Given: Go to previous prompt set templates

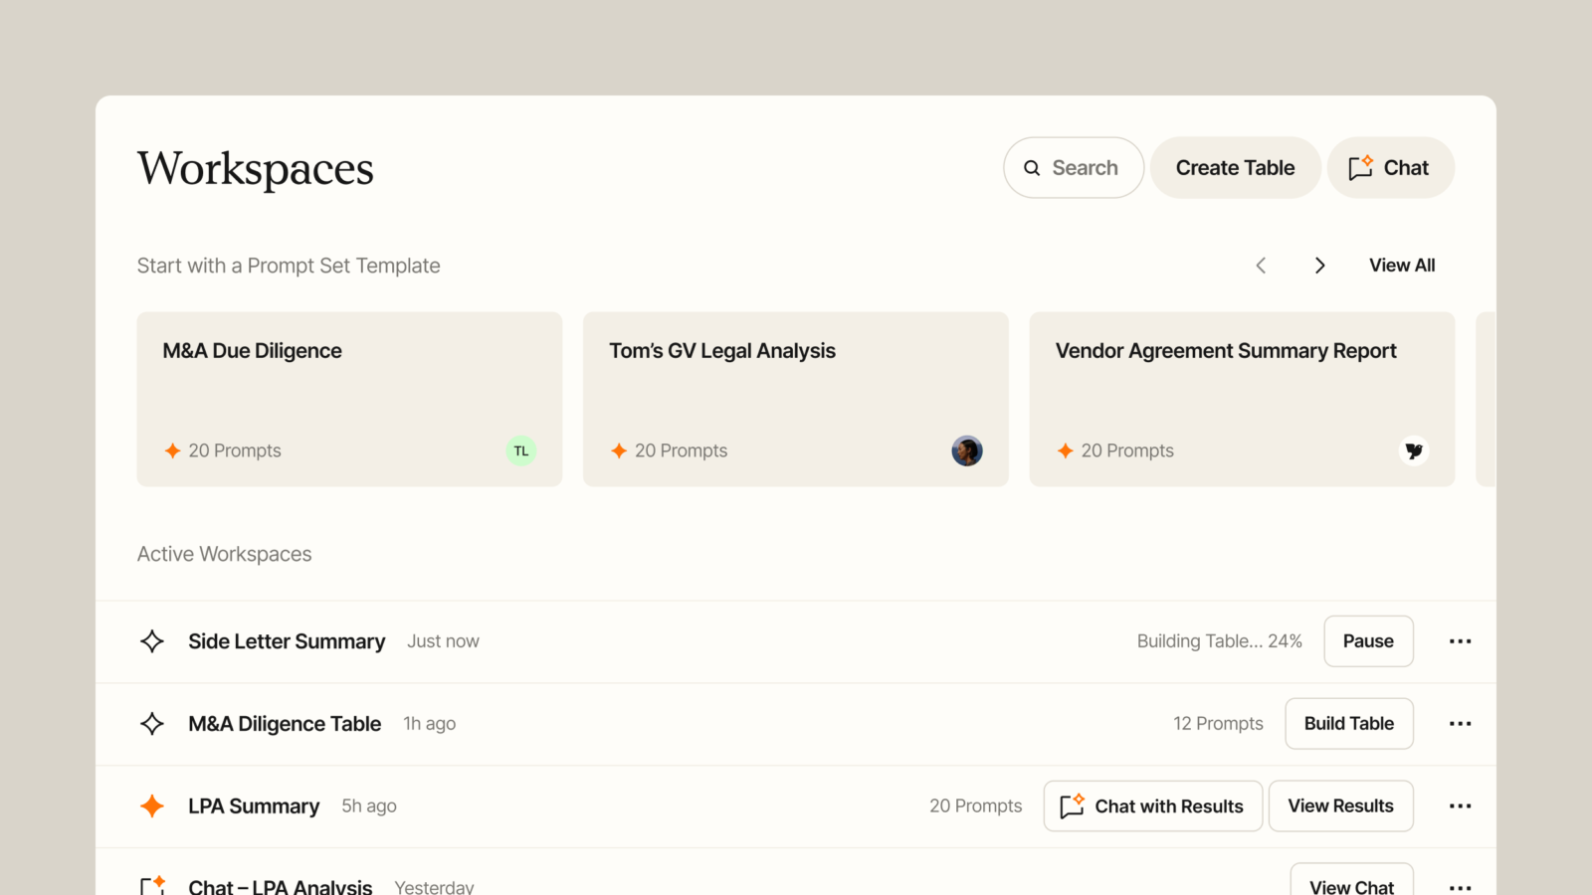Looking at the screenshot, I should pos(1261,266).
